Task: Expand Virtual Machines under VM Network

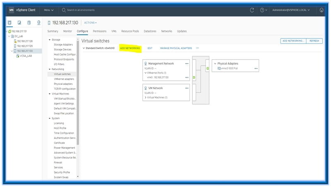Action: 146,97
